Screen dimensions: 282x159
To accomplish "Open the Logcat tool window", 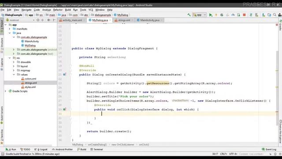I will click(41, 149).
